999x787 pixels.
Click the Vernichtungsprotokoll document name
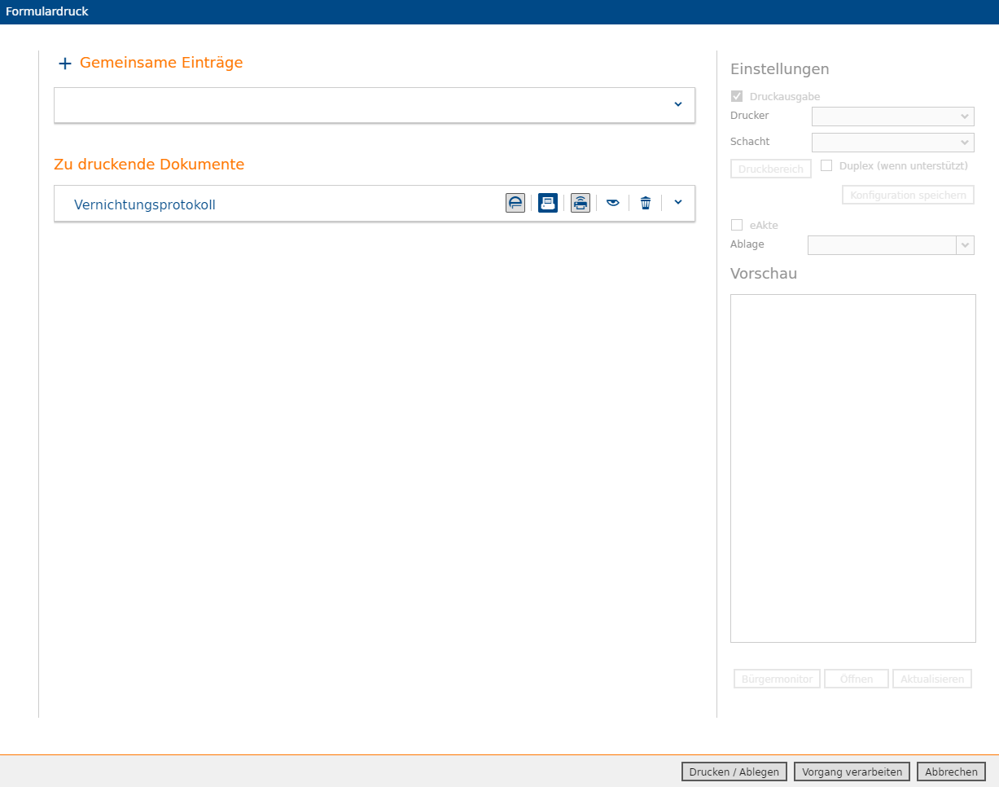pos(145,204)
